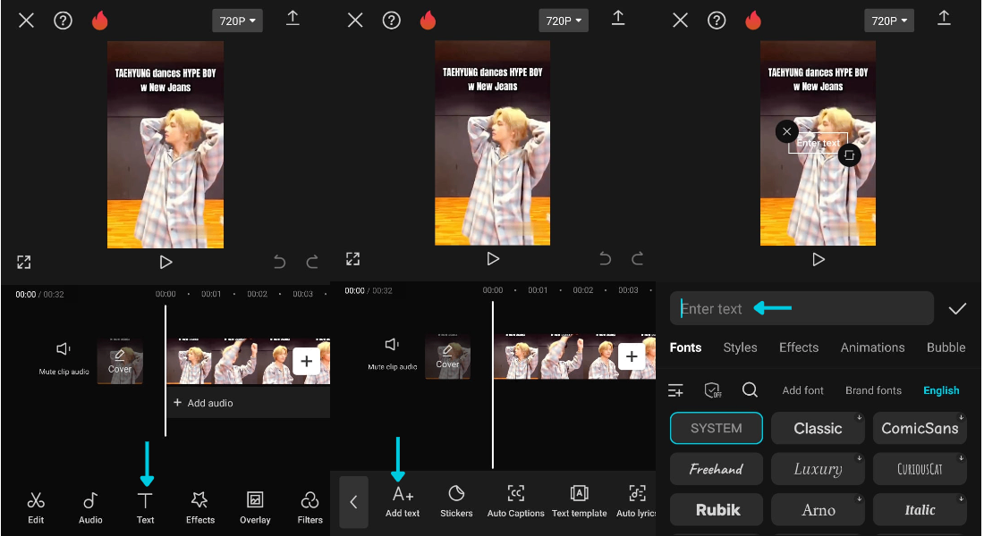Click rotate-resize handle on text box
The width and height of the screenshot is (984, 536).
tap(849, 155)
